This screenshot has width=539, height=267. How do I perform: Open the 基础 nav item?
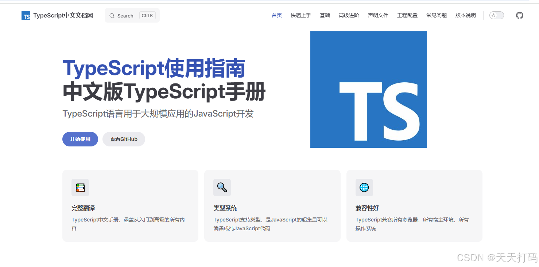coord(325,15)
